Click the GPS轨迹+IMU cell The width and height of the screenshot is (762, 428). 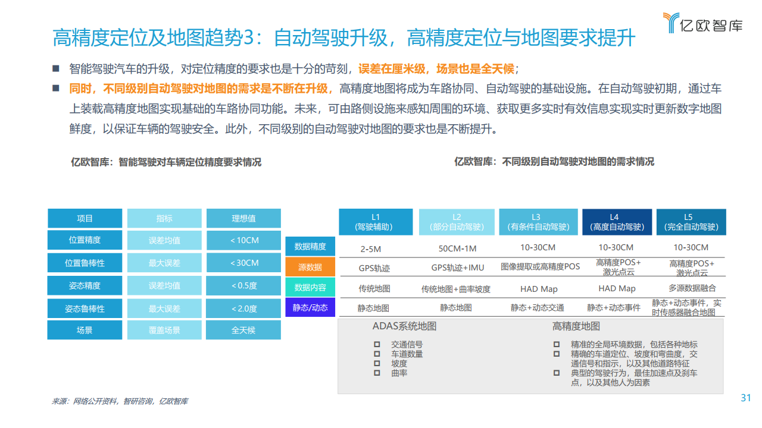(x=457, y=268)
